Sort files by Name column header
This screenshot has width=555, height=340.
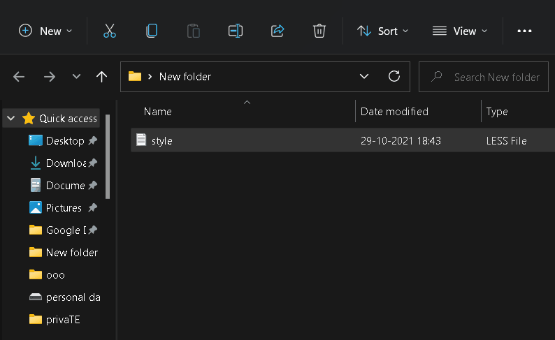tap(158, 112)
